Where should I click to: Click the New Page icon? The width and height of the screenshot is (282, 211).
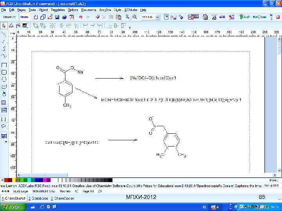pyautogui.click(x=36, y=17)
